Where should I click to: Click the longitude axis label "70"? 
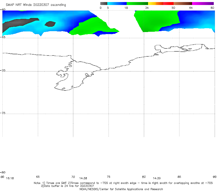tap(73, 177)
